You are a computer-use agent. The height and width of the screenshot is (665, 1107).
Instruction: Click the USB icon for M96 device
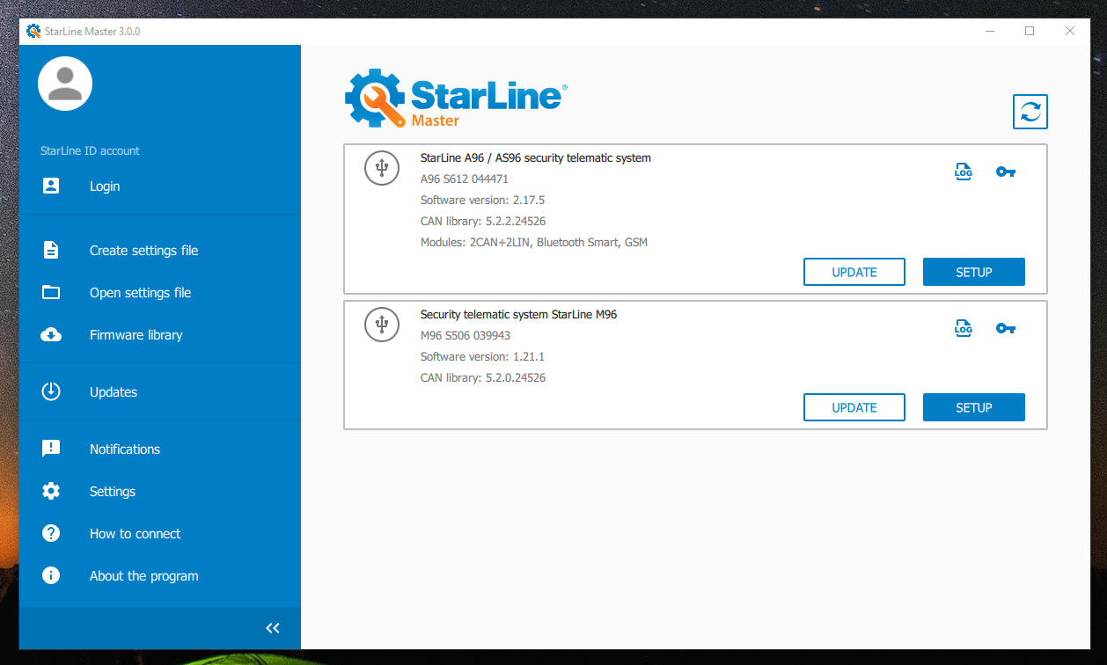(382, 325)
